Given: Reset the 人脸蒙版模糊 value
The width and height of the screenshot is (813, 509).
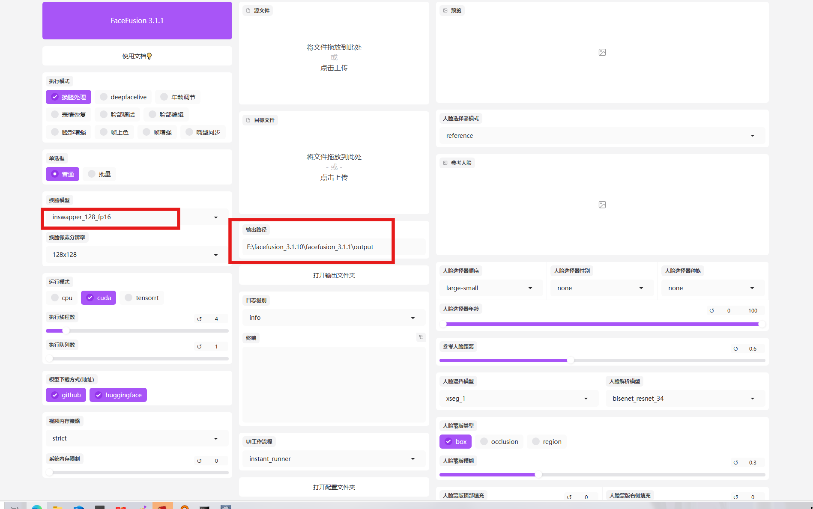Looking at the screenshot, I should click(735, 463).
